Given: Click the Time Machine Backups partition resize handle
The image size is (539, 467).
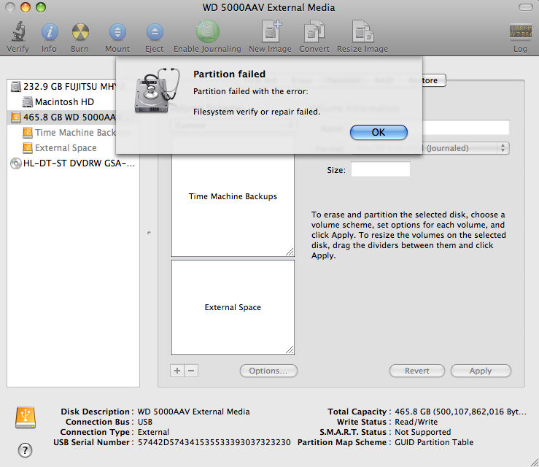Looking at the screenshot, I should (x=290, y=252).
